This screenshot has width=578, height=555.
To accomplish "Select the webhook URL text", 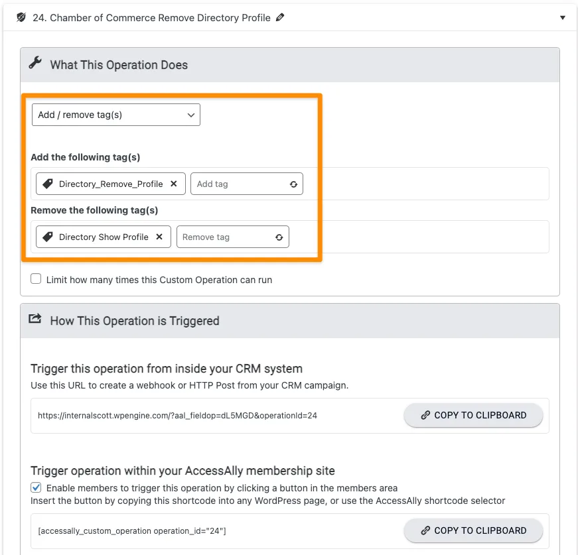I will pyautogui.click(x=177, y=416).
